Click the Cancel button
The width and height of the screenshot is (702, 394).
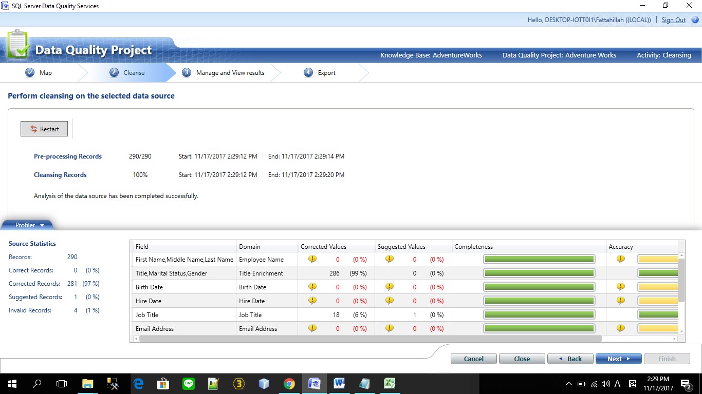coord(474,359)
